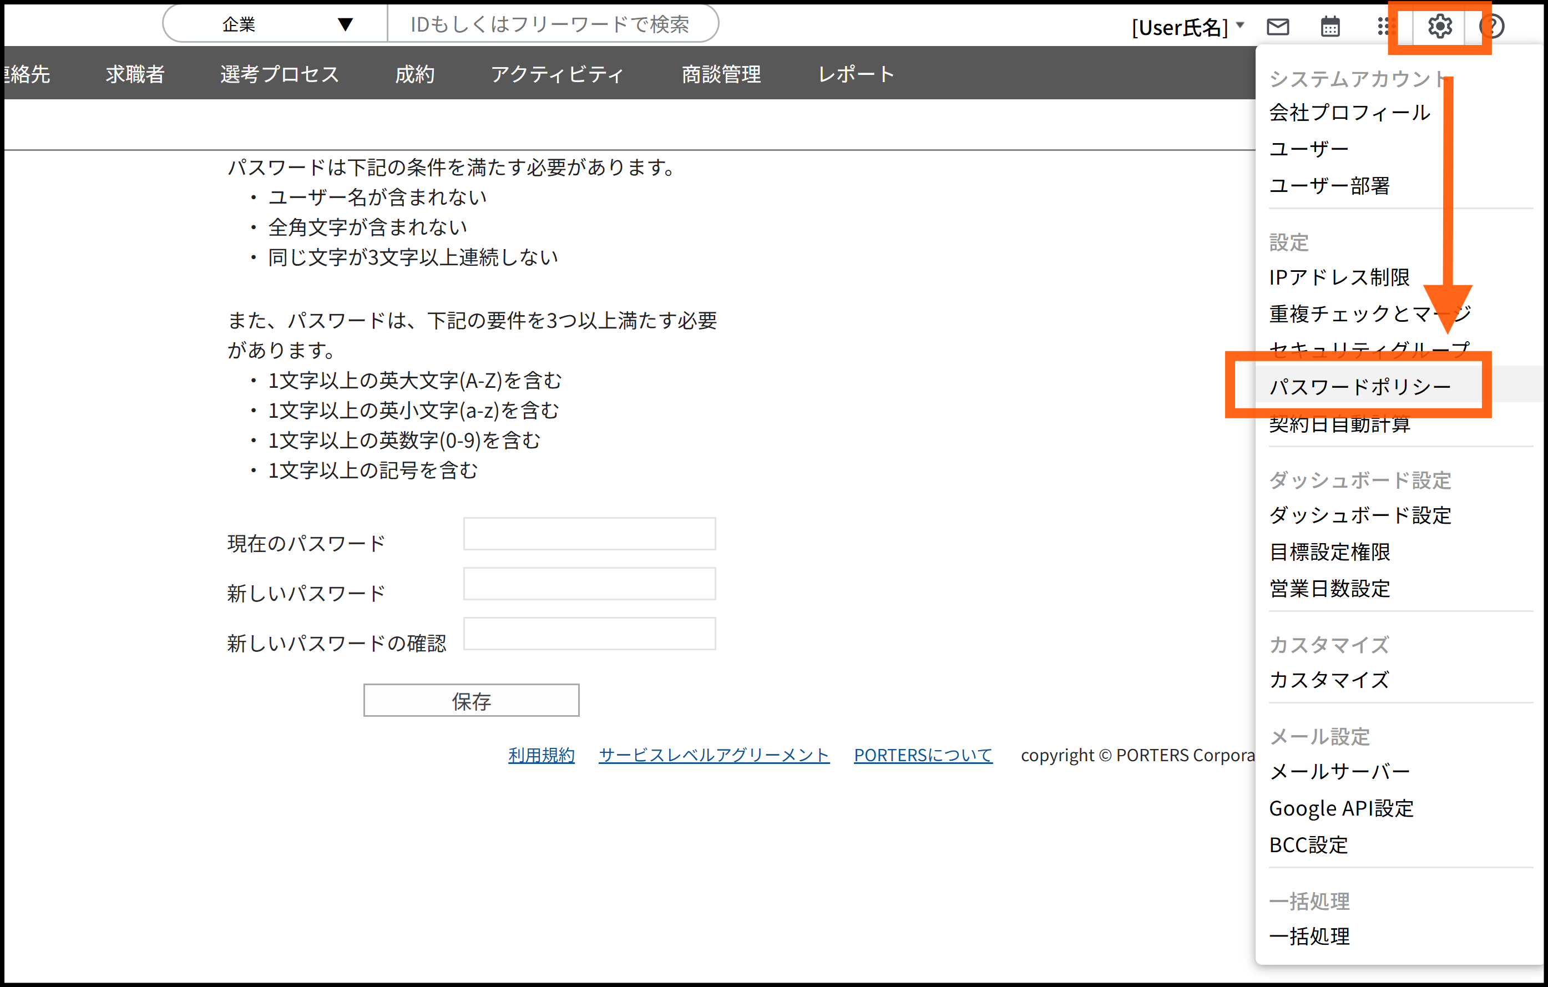Expand the search type selector arrow
Image resolution: width=1548 pixels, height=987 pixels.
pyautogui.click(x=346, y=24)
